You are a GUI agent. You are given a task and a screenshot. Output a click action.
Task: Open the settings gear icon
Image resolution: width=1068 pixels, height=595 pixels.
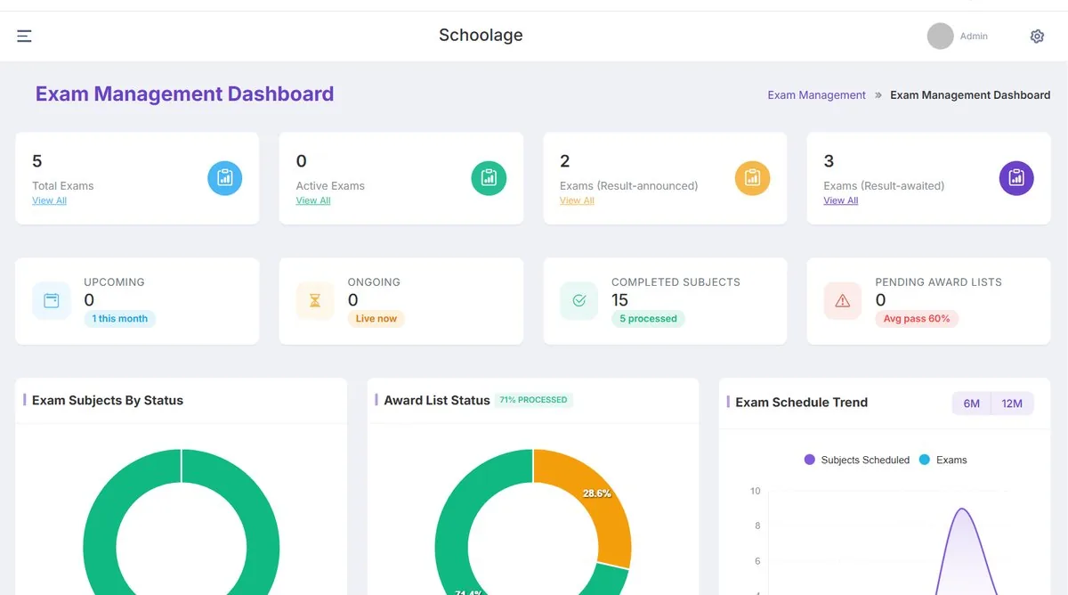(1037, 36)
